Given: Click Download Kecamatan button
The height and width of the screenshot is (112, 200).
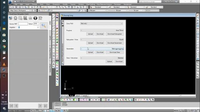Looking at the screenshot, I should point(115,43).
